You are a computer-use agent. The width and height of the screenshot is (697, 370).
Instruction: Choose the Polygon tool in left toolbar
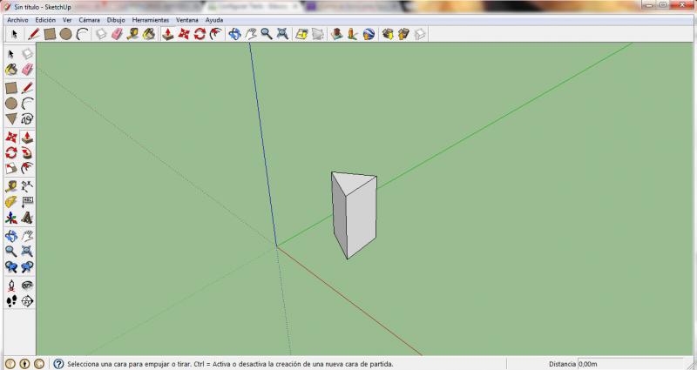click(x=11, y=118)
